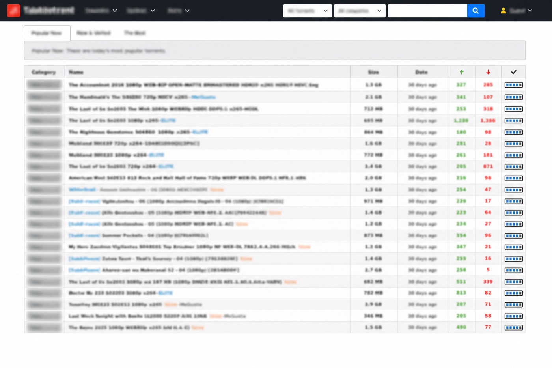Open the All torrents filter dropdown
552x368 pixels.
[307, 11]
